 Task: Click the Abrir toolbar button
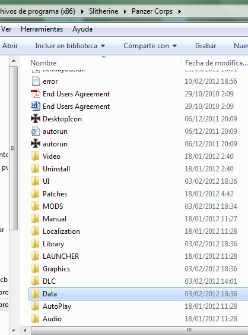(x=10, y=46)
